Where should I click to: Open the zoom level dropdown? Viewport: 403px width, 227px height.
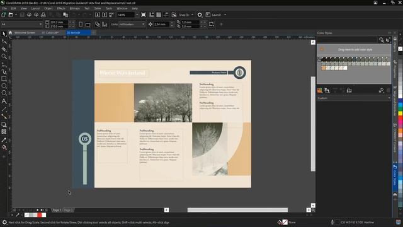(137, 15)
